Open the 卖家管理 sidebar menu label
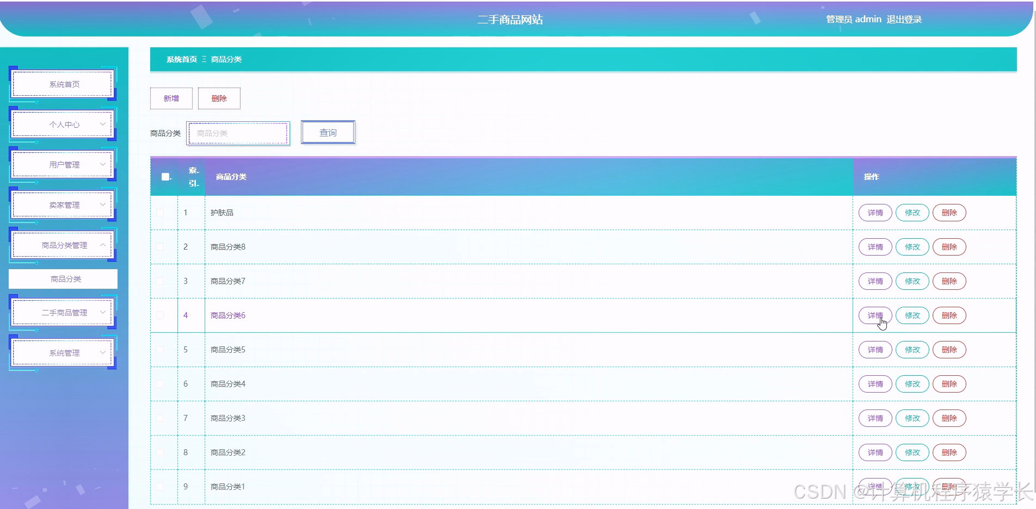Screen dimensions: 1036x509 point(64,205)
